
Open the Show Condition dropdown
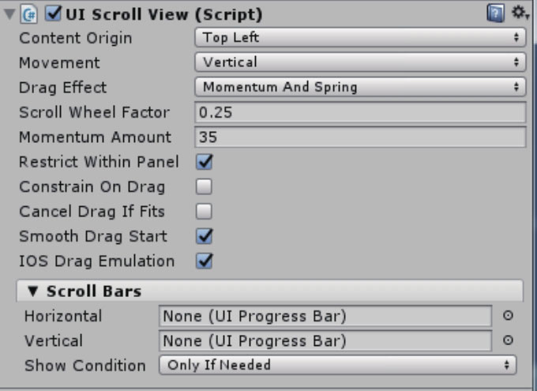coord(338,365)
